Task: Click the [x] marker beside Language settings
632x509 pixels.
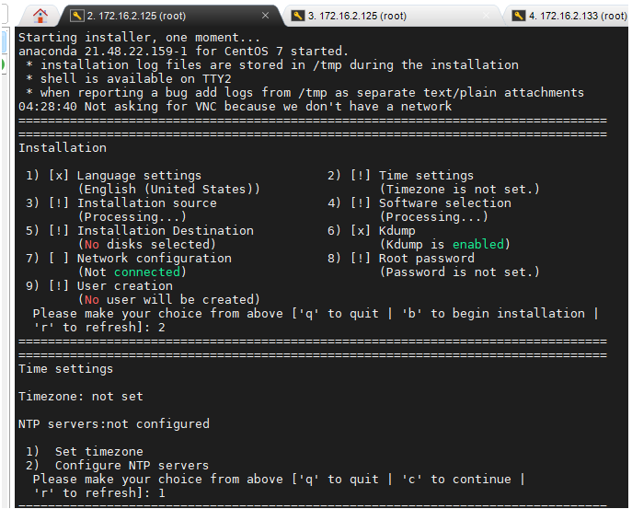Action: (59, 176)
